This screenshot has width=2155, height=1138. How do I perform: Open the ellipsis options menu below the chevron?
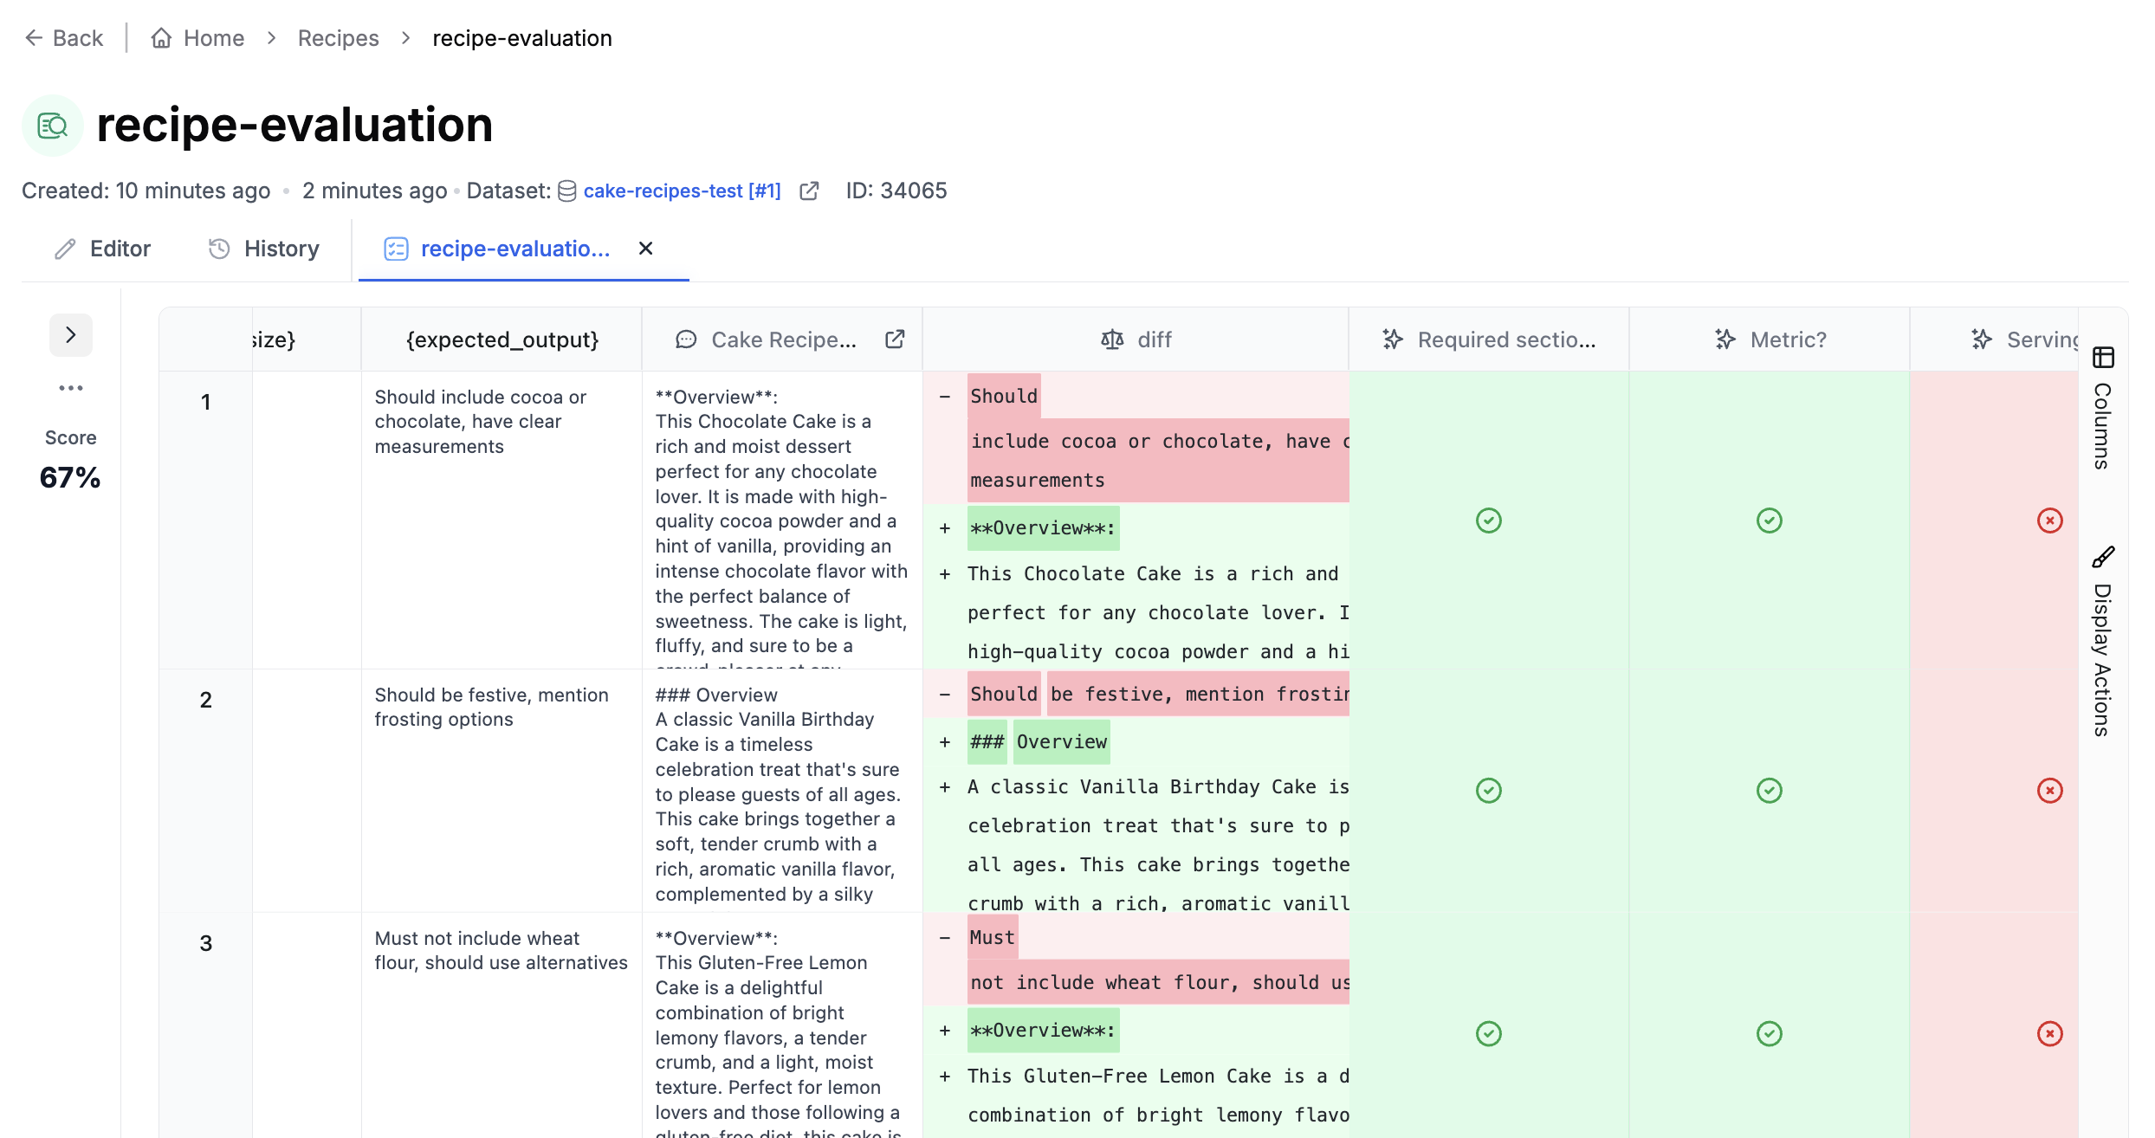(x=71, y=387)
